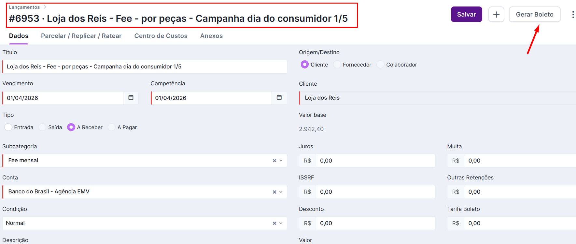Image resolution: width=576 pixels, height=244 pixels.
Task: Click the Gerar Boleto button
Action: 534,15
